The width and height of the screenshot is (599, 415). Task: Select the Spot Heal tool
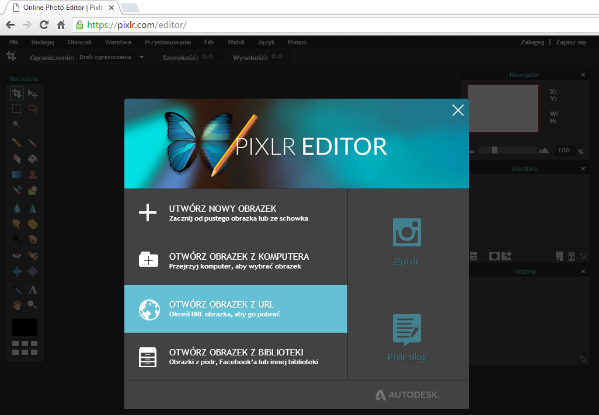pos(33,256)
